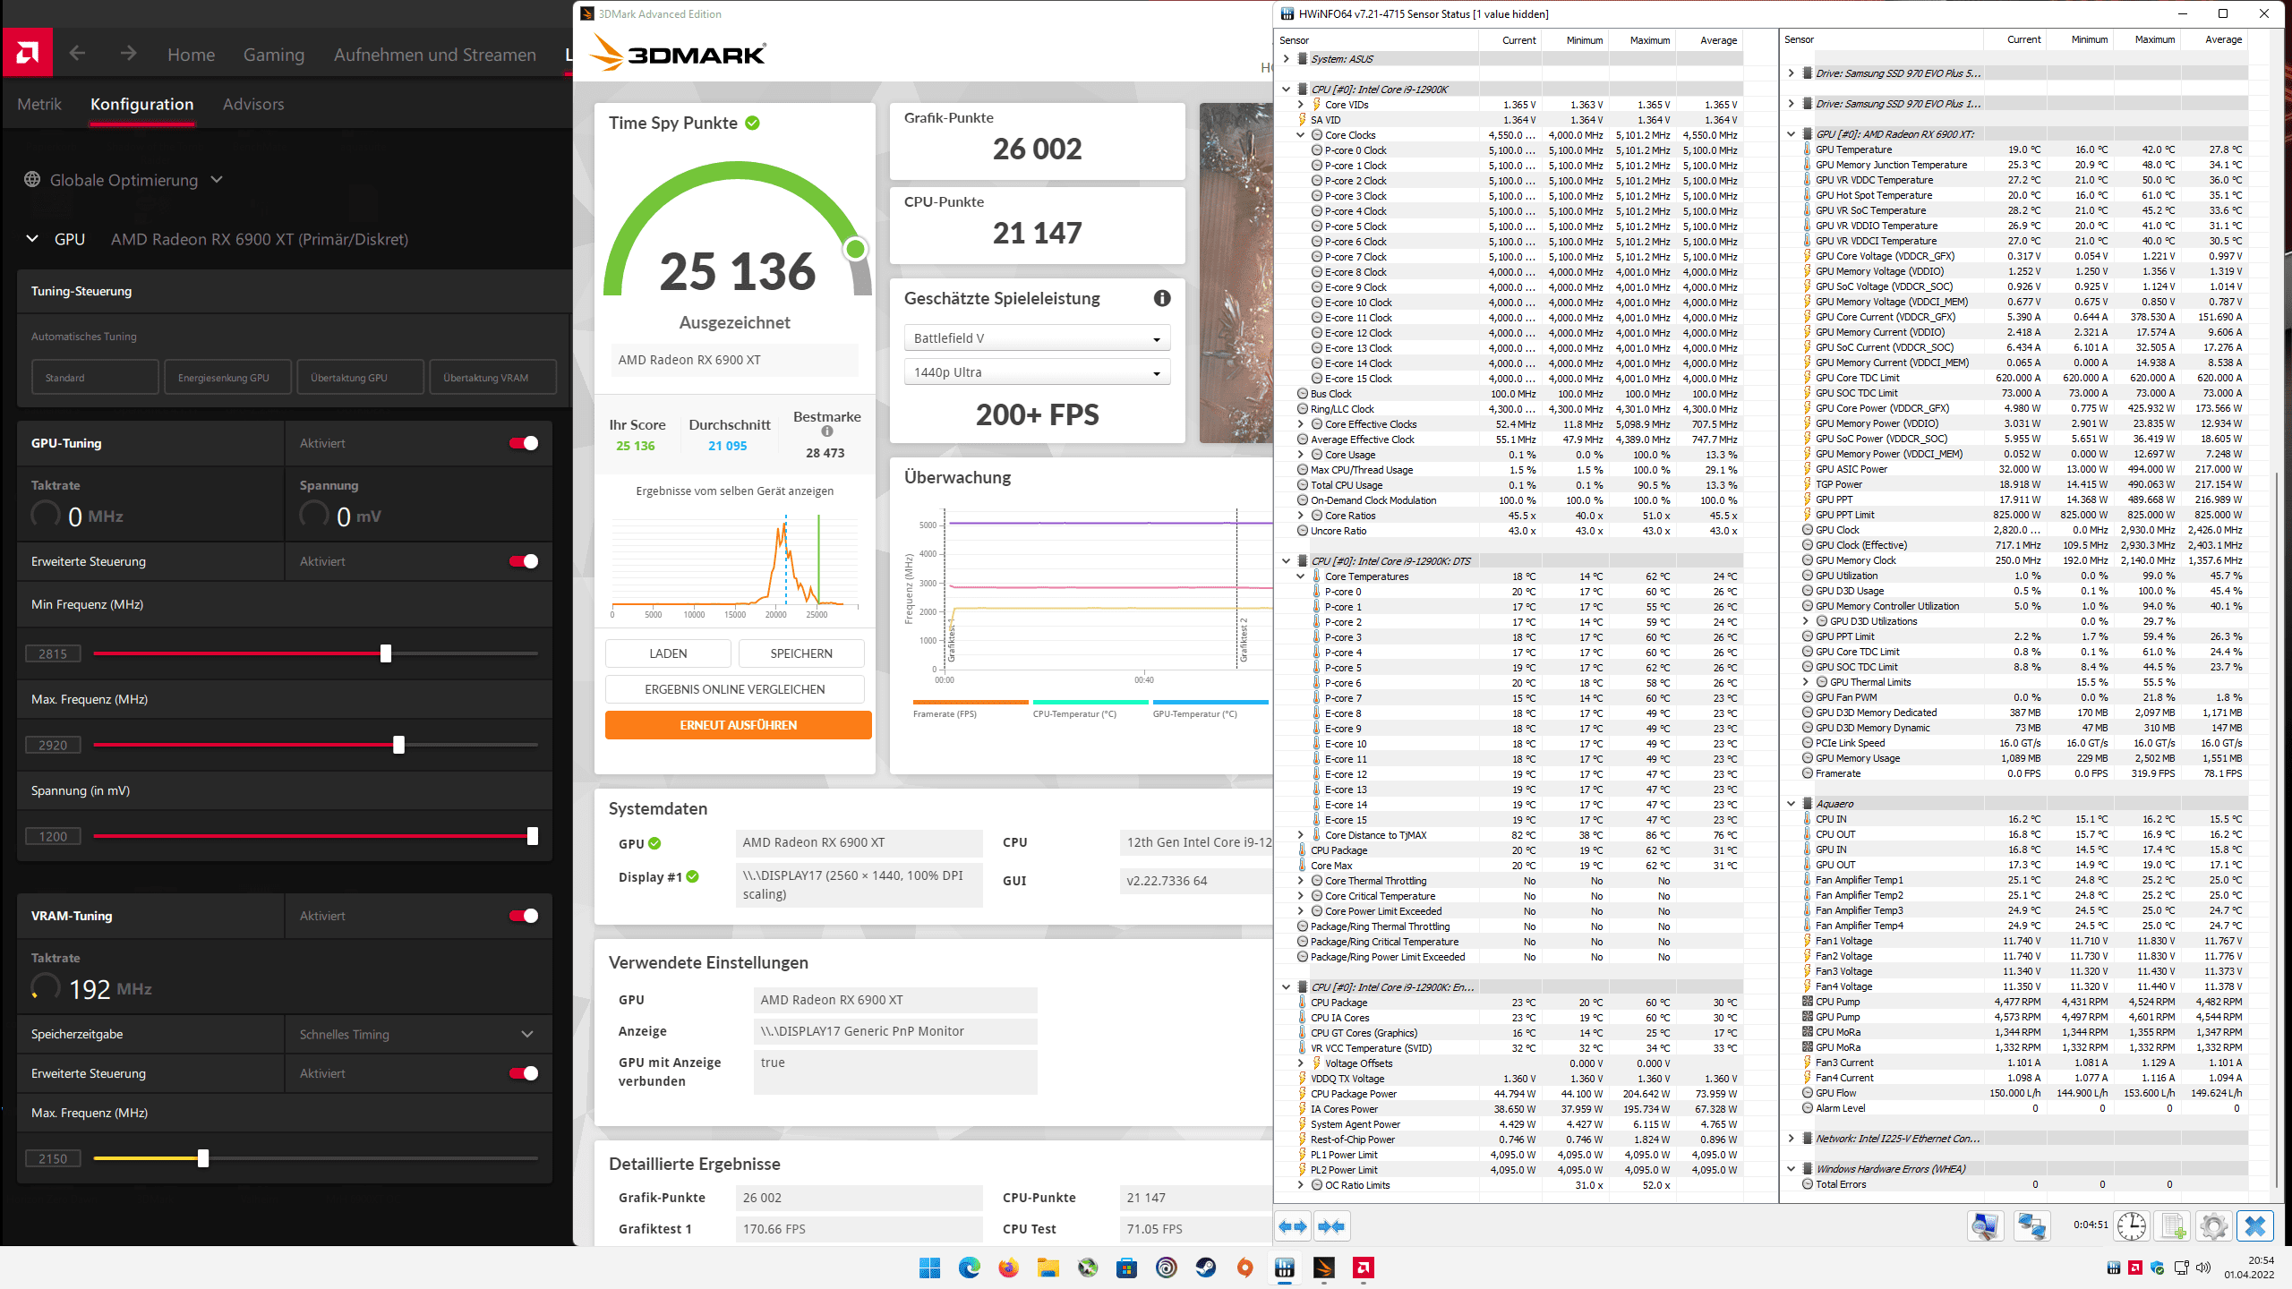Open the Windows Start menu
The height and width of the screenshot is (1289, 2292).
pos(929,1268)
